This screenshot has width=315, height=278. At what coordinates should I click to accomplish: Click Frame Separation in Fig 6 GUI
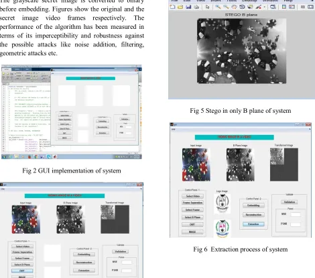[192, 203]
